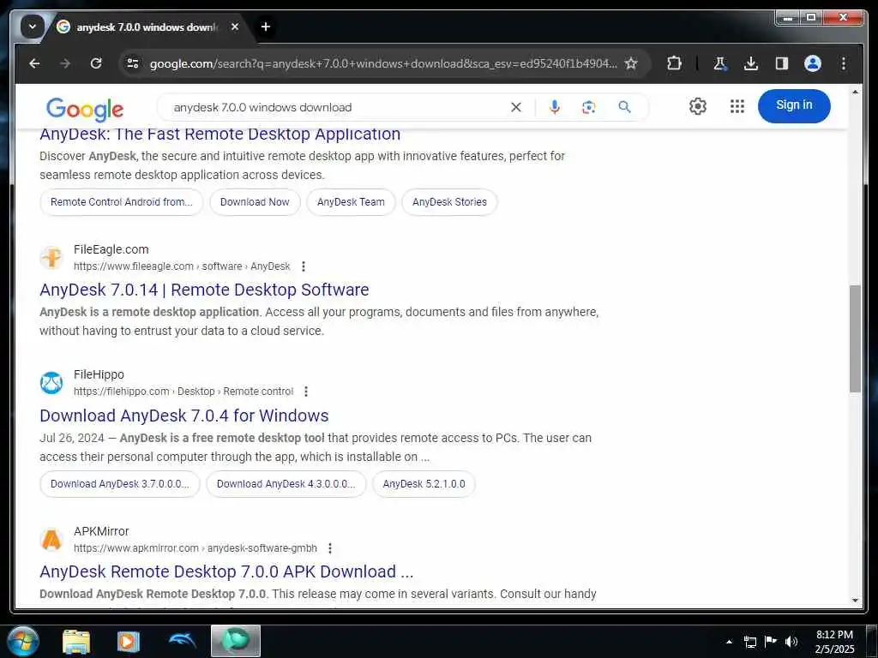Select the AnyDesk 5.2.1.0.0 chip
The width and height of the screenshot is (878, 658).
[424, 484]
